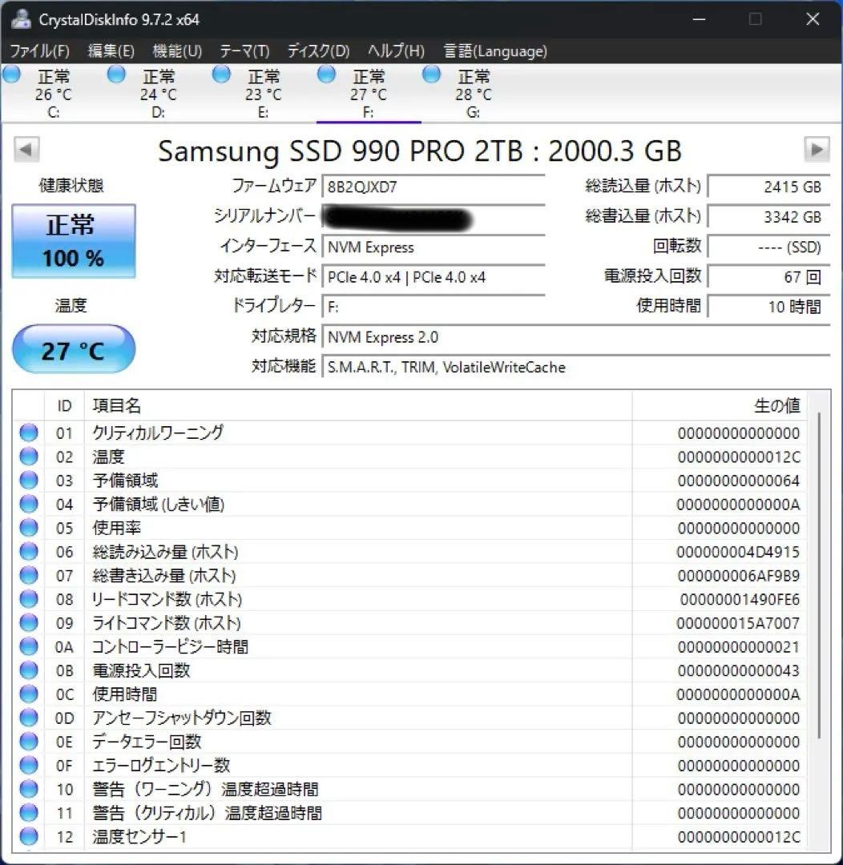Click status orb for 使用率 attribute row 05

[x=29, y=528]
